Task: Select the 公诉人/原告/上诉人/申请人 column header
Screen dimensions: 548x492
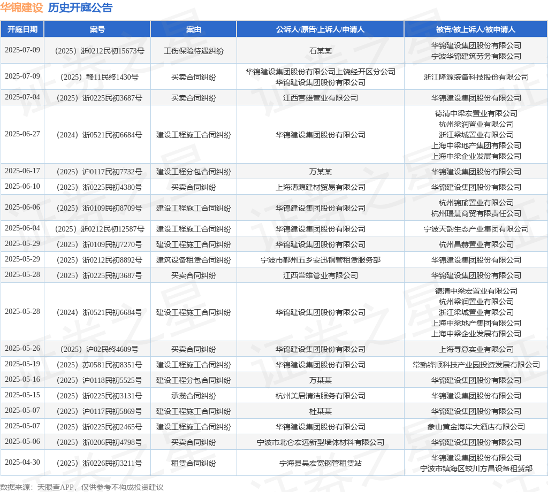Action: (x=320, y=29)
